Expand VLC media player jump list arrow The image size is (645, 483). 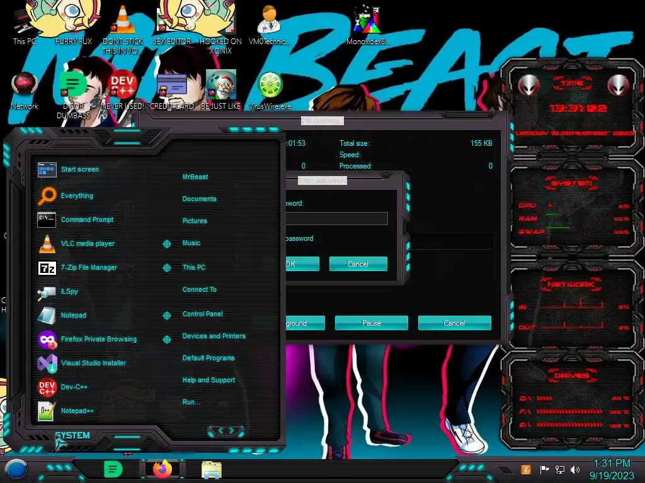[166, 244]
